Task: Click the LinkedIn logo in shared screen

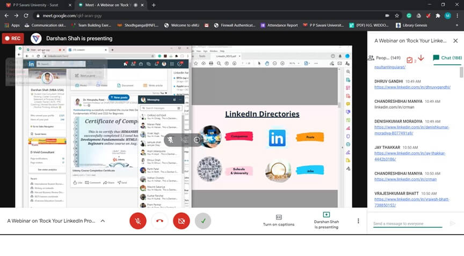Action: (31, 64)
